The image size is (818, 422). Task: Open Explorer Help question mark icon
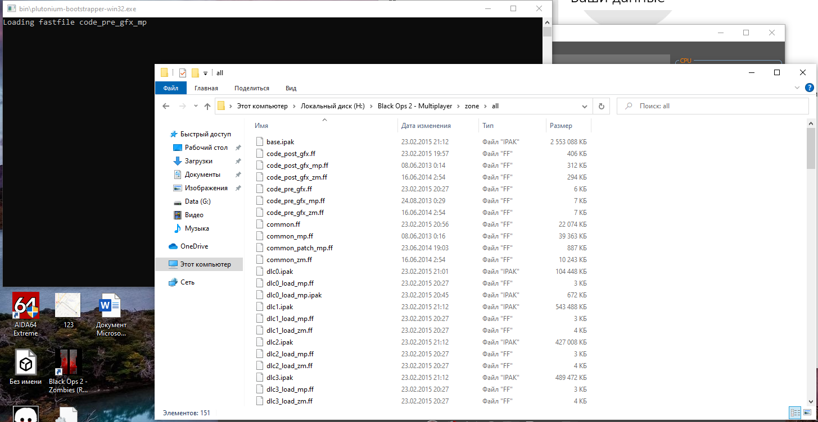809,88
